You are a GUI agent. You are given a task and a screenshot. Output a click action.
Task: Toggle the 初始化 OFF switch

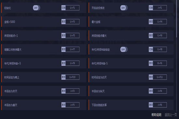click(x=36, y=8)
